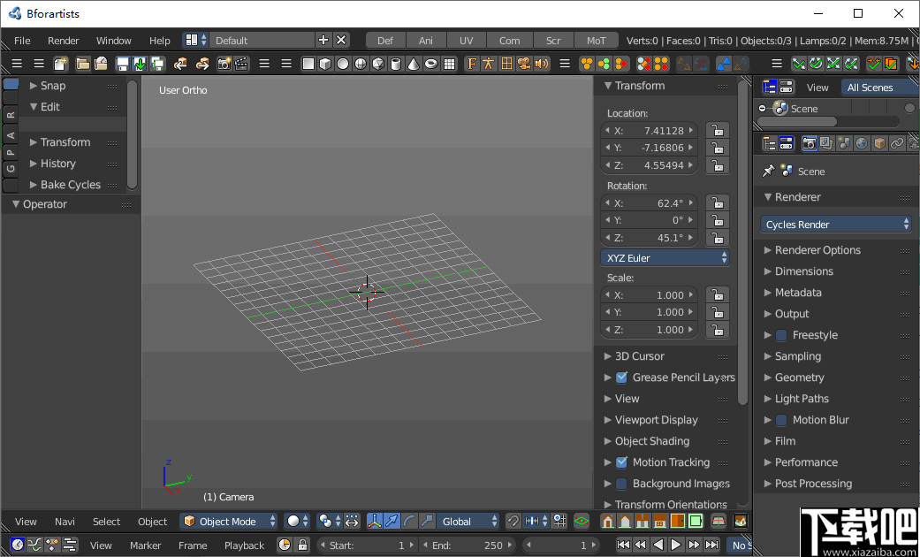
Task: Enable the translate manipulator arrow icon
Action: click(392, 522)
